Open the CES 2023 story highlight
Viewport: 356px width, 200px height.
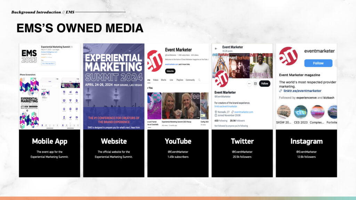tap(301, 112)
